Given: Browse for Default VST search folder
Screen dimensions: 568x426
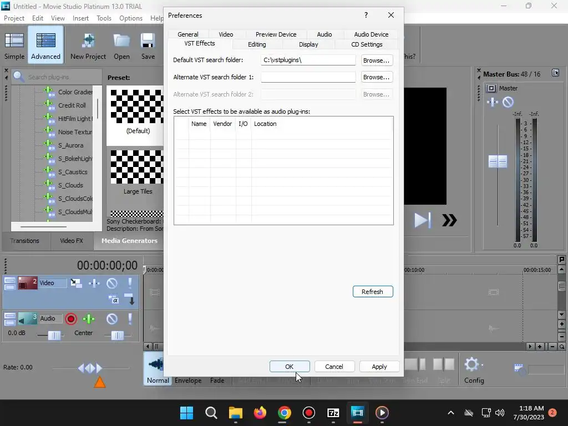Looking at the screenshot, I should click(x=377, y=60).
